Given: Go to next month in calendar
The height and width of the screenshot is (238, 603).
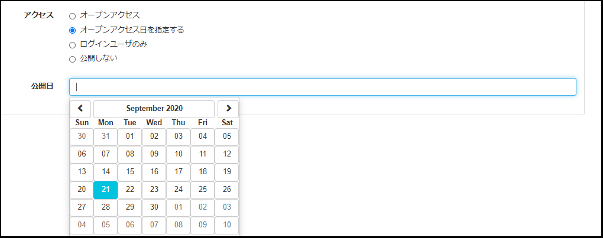Looking at the screenshot, I should [x=228, y=109].
